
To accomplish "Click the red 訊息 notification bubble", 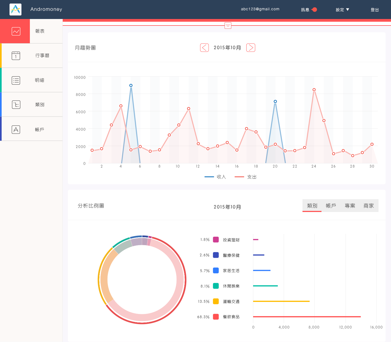I will pos(314,9).
